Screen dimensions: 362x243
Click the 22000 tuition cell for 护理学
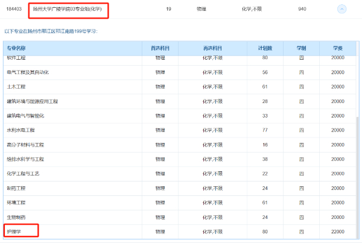(338, 231)
